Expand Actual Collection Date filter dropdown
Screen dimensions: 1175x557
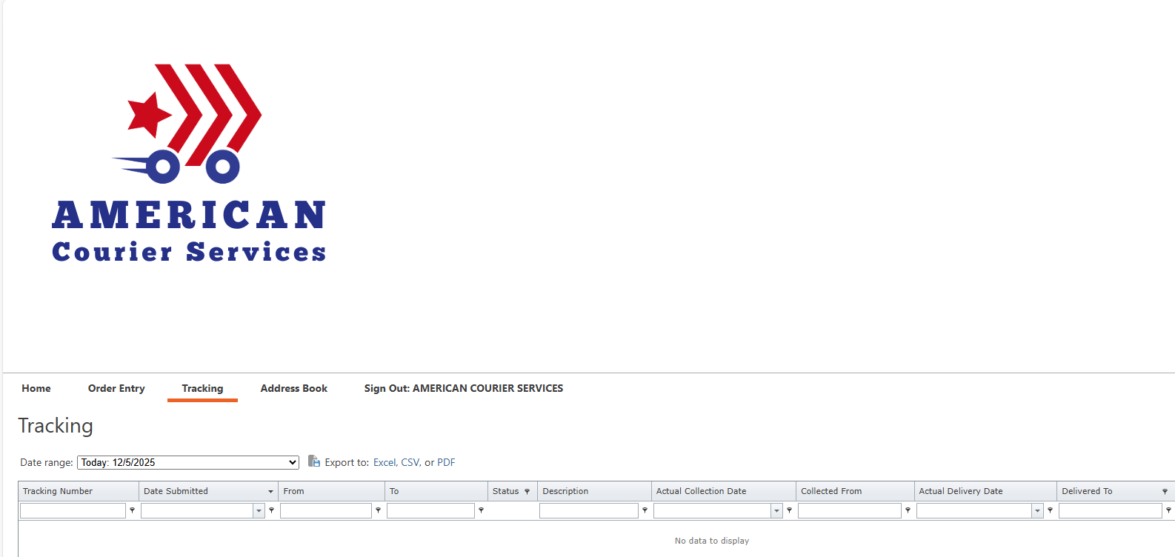coord(776,511)
